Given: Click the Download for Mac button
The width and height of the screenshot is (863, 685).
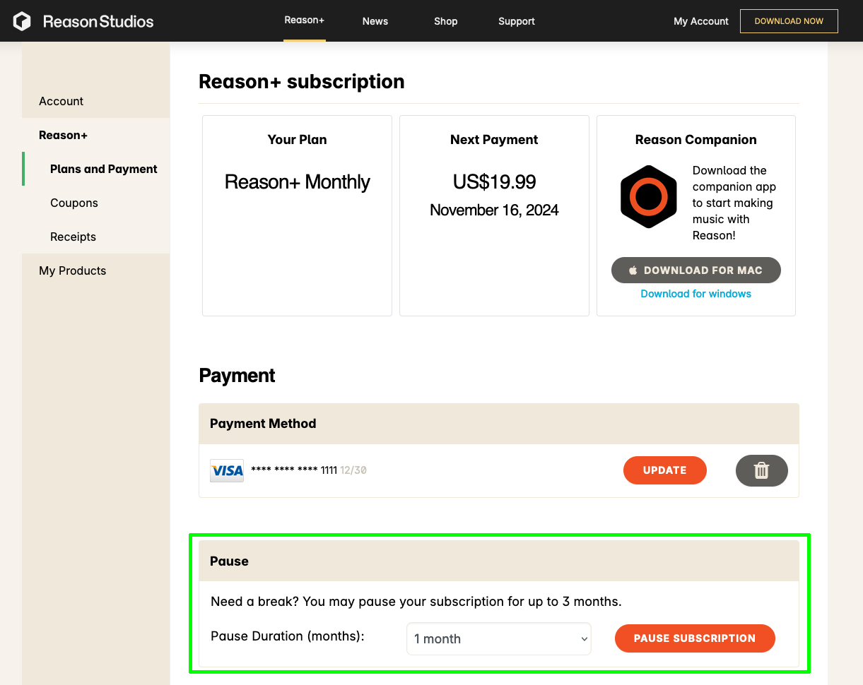Looking at the screenshot, I should 696,270.
